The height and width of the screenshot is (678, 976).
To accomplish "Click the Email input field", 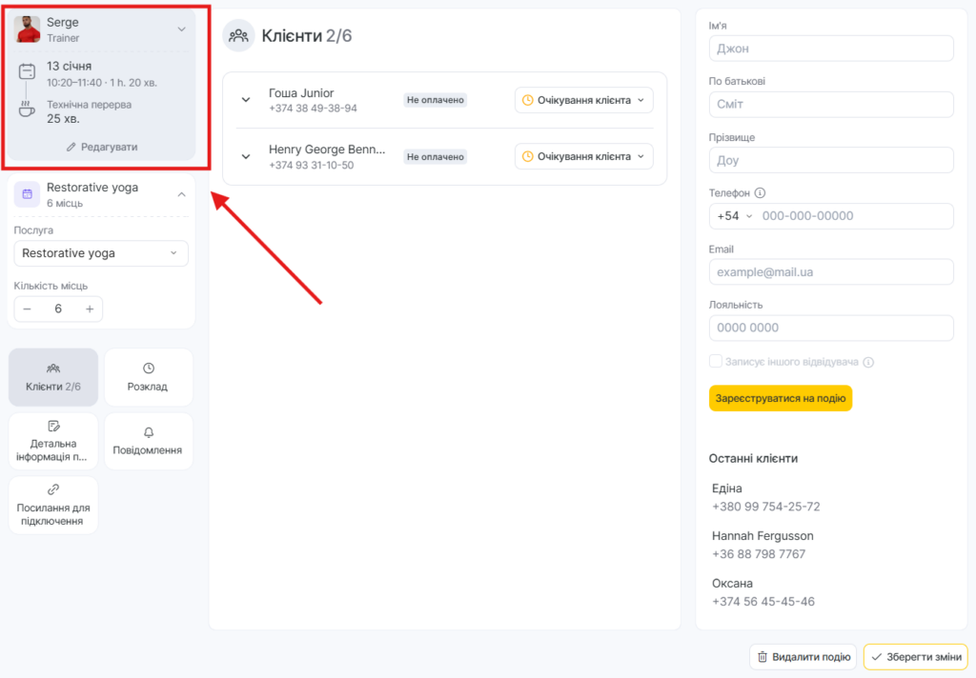I will (830, 272).
